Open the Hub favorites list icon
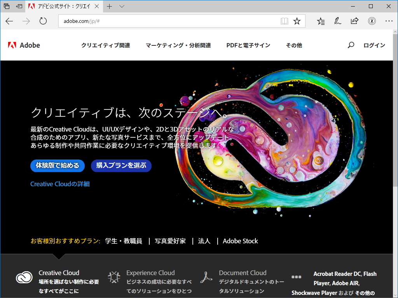 (x=321, y=21)
